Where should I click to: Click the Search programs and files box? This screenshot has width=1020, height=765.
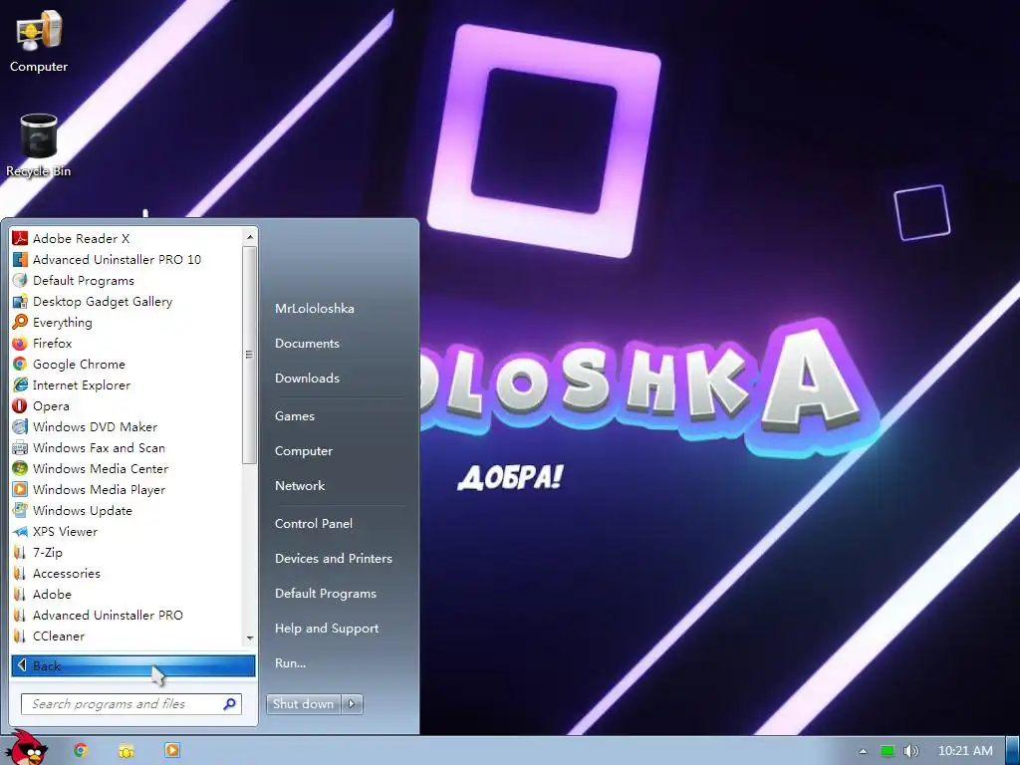[x=131, y=704]
